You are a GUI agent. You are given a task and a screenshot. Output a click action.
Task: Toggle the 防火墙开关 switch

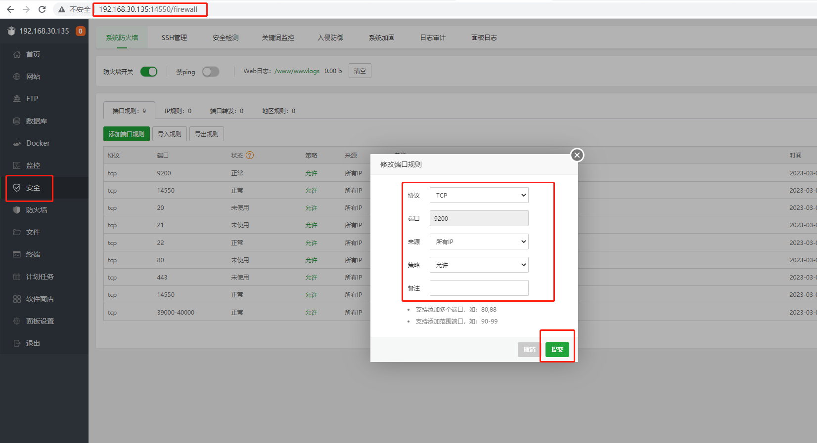(149, 72)
